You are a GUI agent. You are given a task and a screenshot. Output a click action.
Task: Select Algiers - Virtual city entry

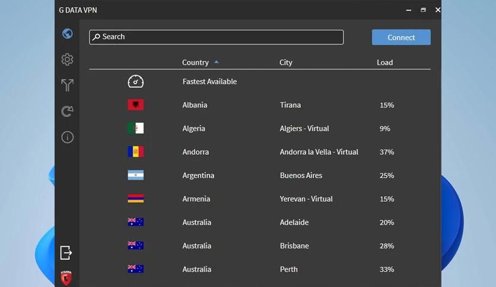[304, 128]
